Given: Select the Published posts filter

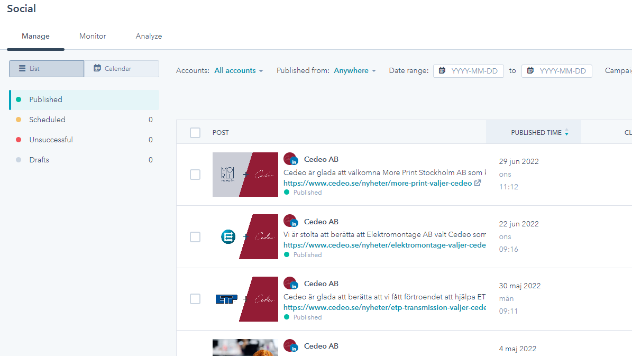Looking at the screenshot, I should coord(84,99).
